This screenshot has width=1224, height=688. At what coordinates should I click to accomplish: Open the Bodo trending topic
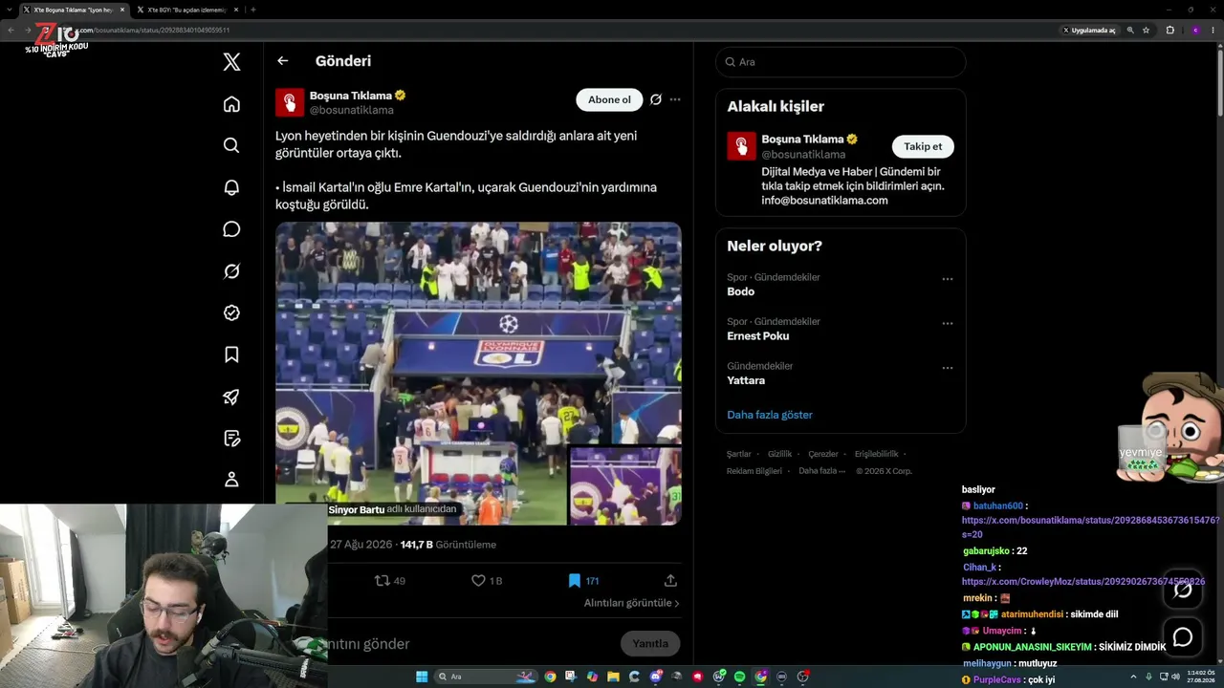point(741,292)
